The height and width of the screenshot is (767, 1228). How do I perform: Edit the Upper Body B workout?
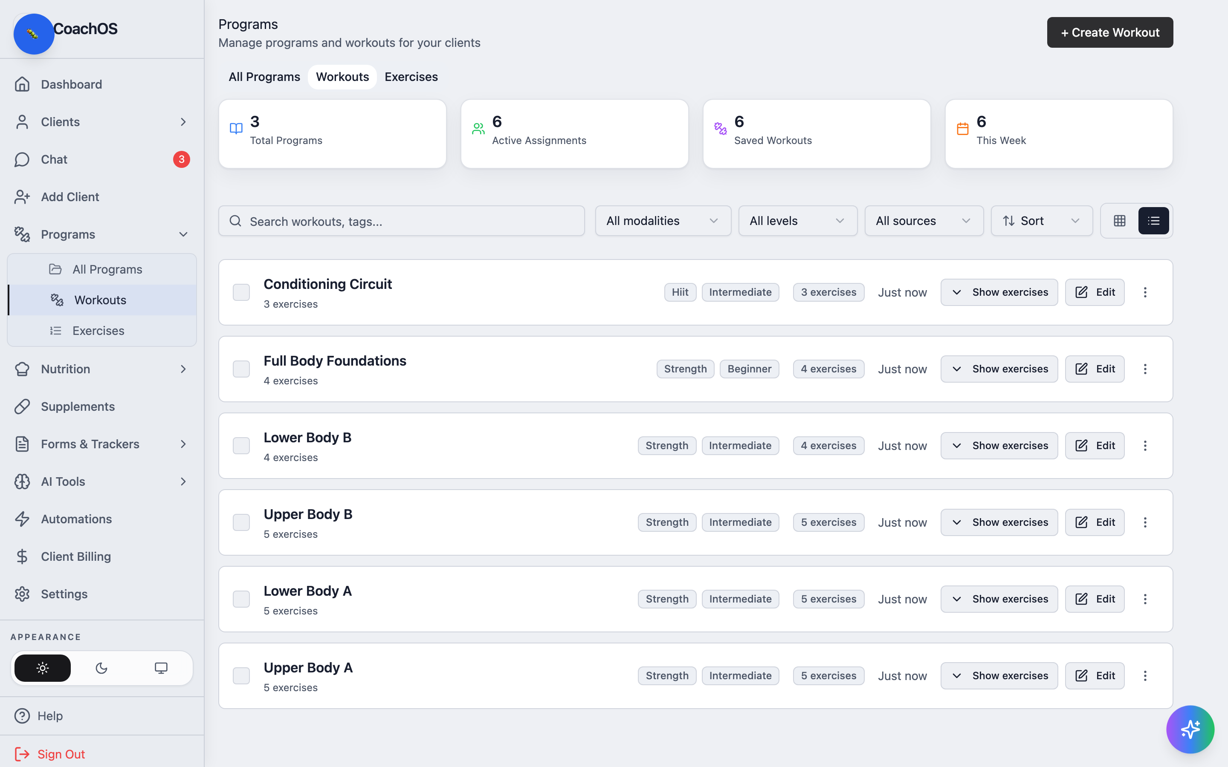(x=1095, y=522)
